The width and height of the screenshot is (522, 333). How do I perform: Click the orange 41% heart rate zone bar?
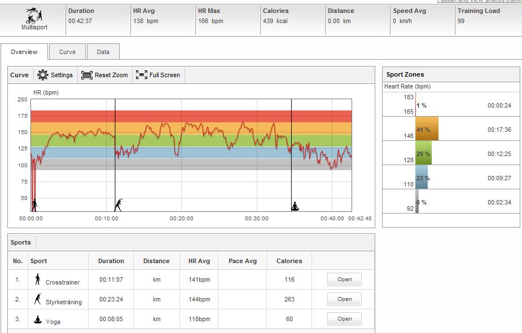[427, 129]
